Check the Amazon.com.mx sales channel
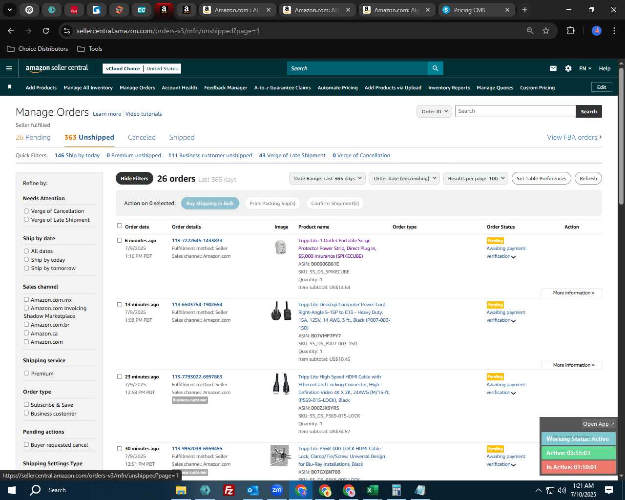625x500 pixels. pos(26,299)
